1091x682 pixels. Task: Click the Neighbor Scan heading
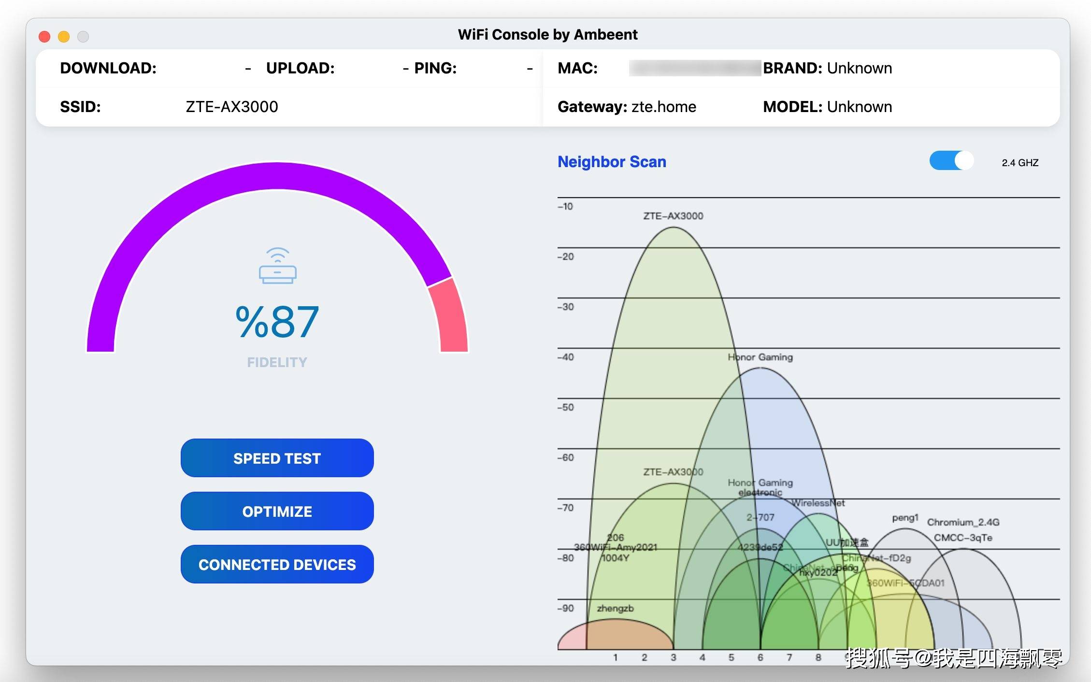click(612, 162)
